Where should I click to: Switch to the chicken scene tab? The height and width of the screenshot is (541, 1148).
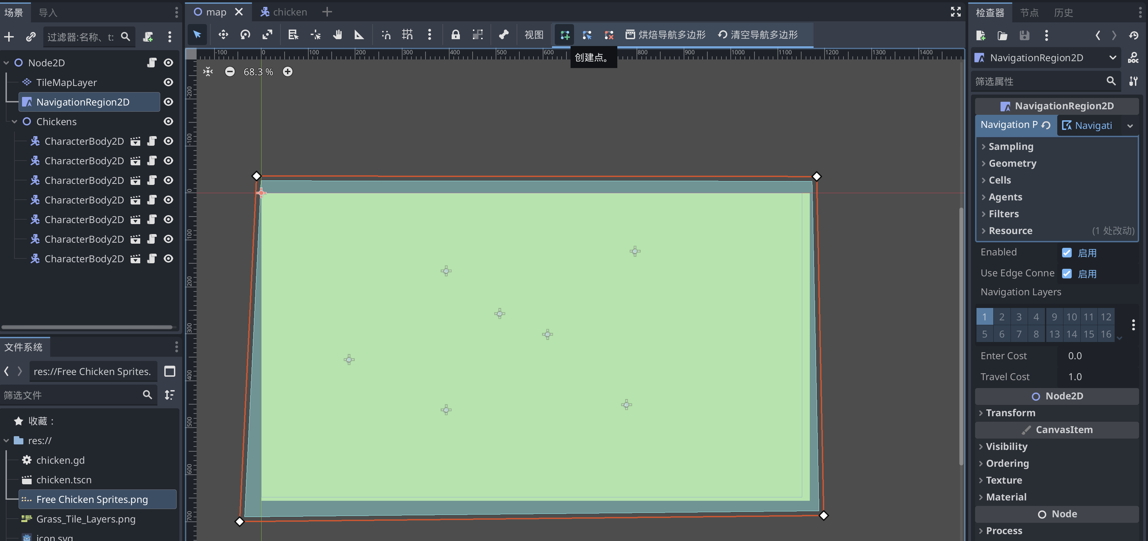(x=284, y=12)
